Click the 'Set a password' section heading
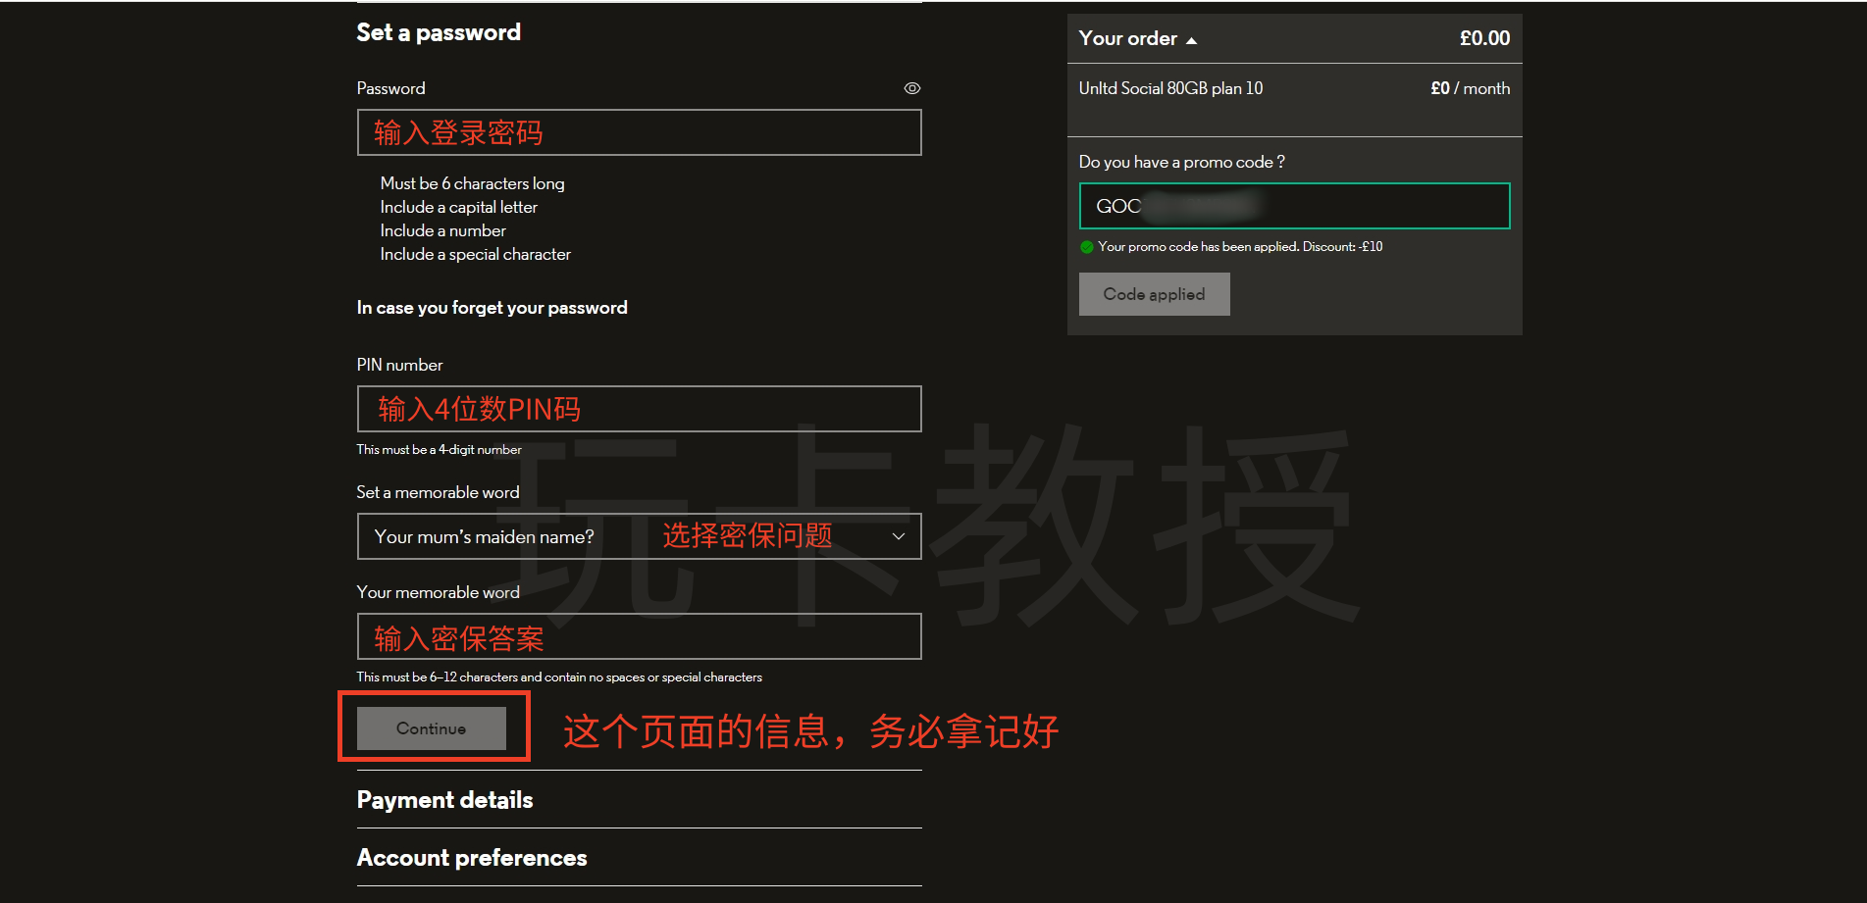 click(x=439, y=32)
